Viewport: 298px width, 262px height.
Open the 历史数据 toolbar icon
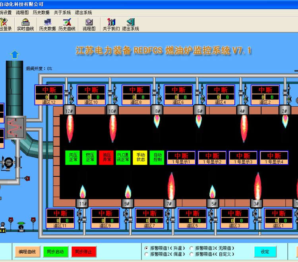click(x=47, y=25)
